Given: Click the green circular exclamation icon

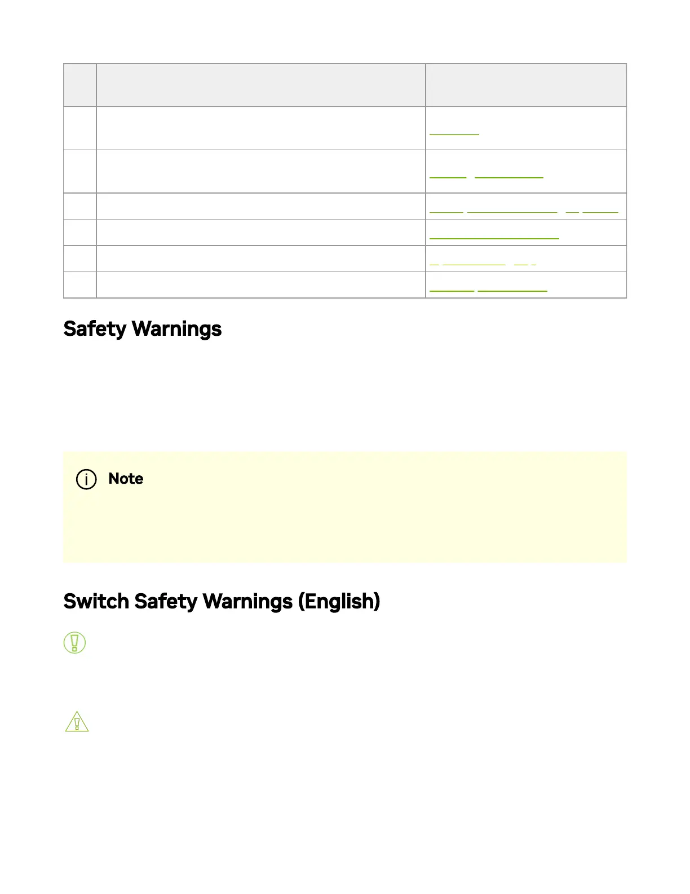Looking at the screenshot, I should 75,643.
